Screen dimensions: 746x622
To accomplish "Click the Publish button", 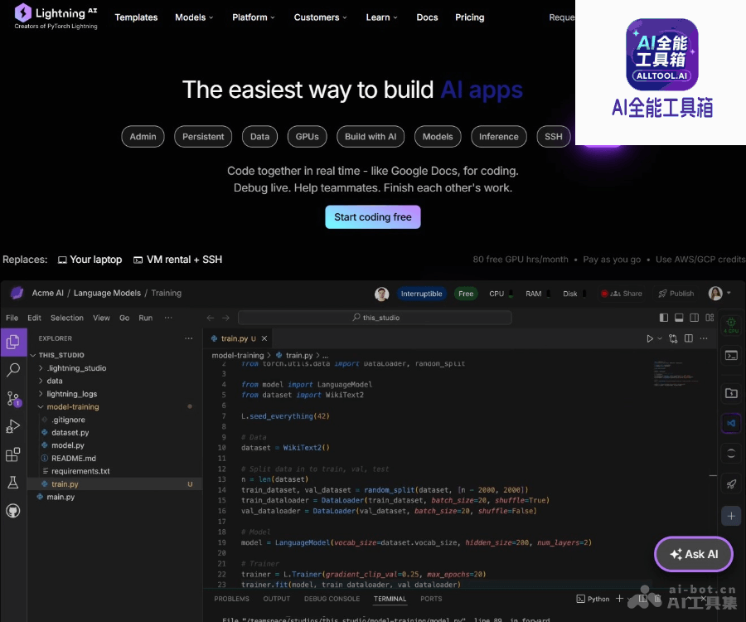I will [676, 294].
